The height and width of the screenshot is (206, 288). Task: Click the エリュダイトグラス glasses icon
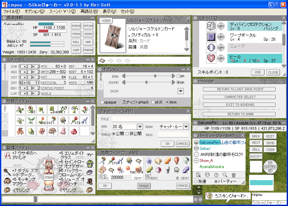[x=89, y=155]
